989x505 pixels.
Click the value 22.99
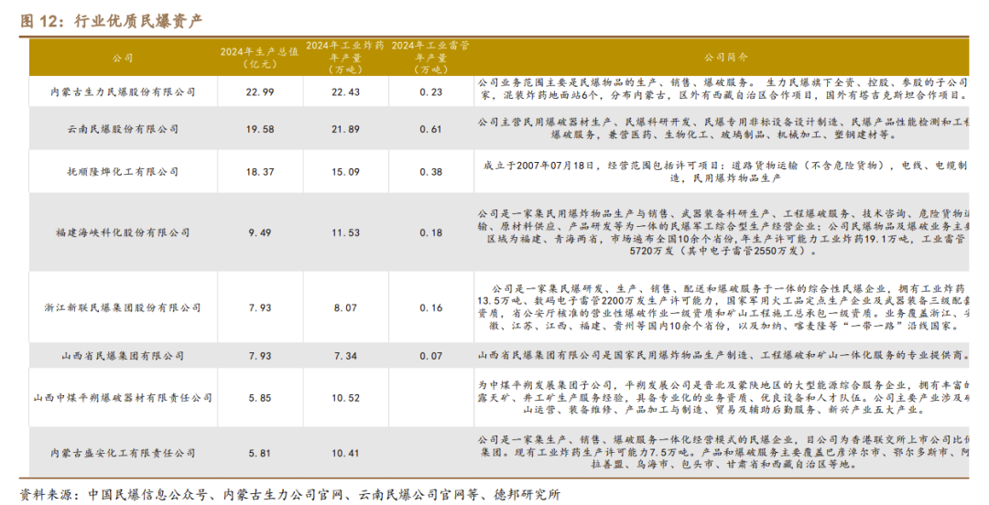260,92
